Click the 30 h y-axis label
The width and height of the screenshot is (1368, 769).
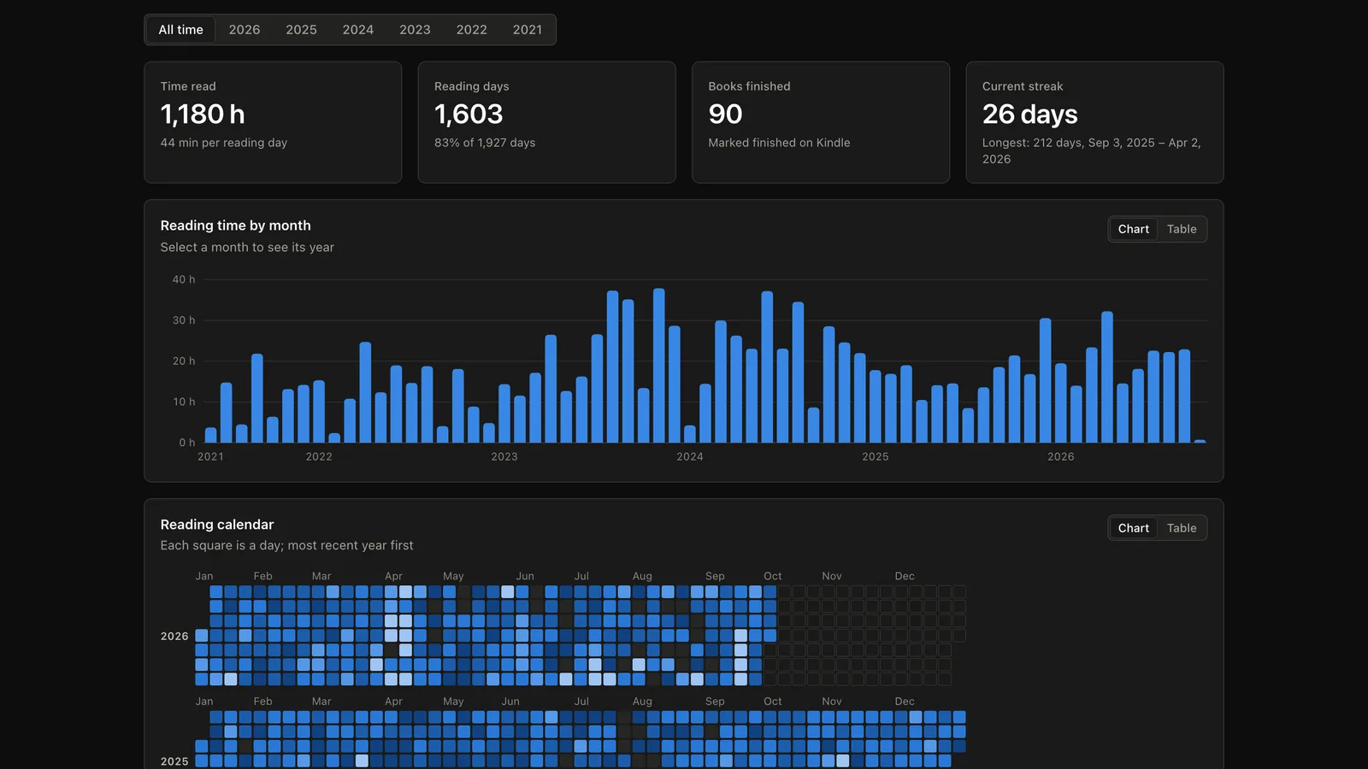pyautogui.click(x=184, y=320)
